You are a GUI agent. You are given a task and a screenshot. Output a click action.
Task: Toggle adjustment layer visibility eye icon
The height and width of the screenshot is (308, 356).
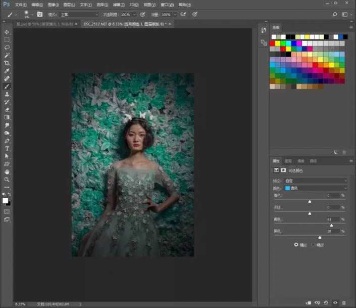click(335, 302)
